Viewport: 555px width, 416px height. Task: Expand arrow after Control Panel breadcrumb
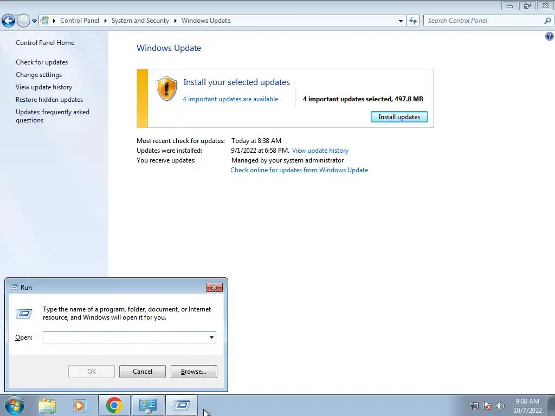[x=106, y=21]
